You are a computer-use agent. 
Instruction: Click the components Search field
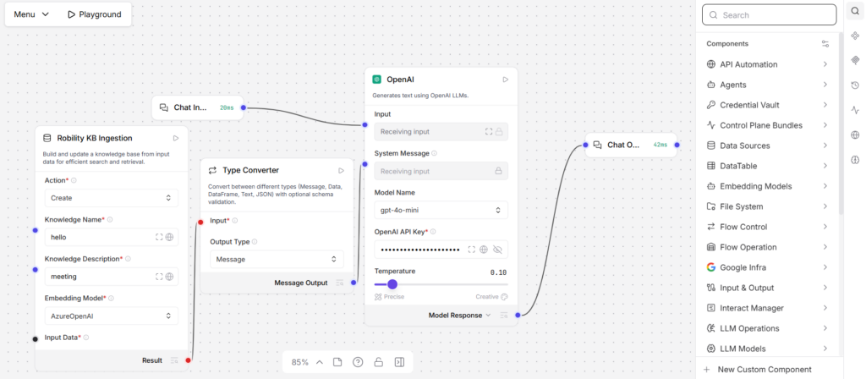point(770,15)
